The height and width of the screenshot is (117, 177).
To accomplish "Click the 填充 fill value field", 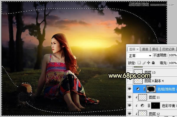I will point(173,63).
